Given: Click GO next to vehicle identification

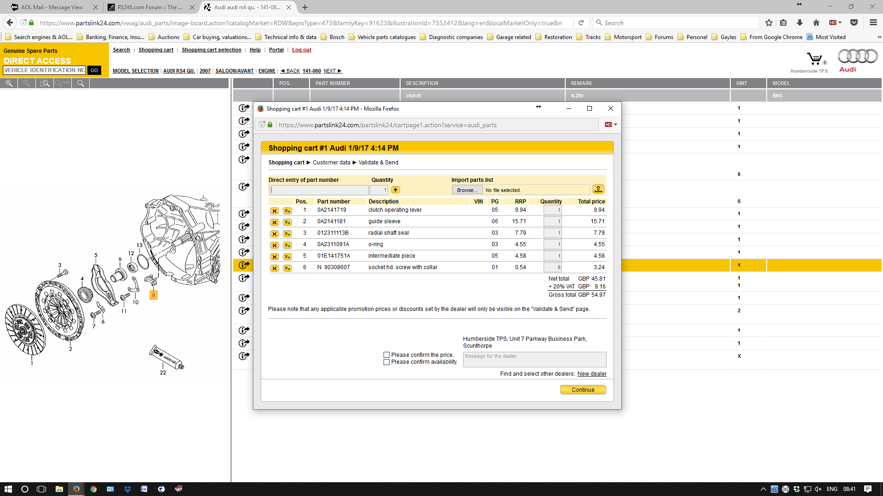Looking at the screenshot, I should click(94, 70).
